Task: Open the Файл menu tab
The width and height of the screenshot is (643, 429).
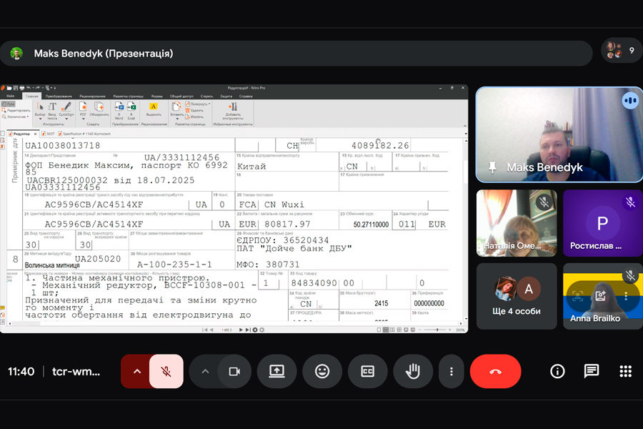Action: 10,96
